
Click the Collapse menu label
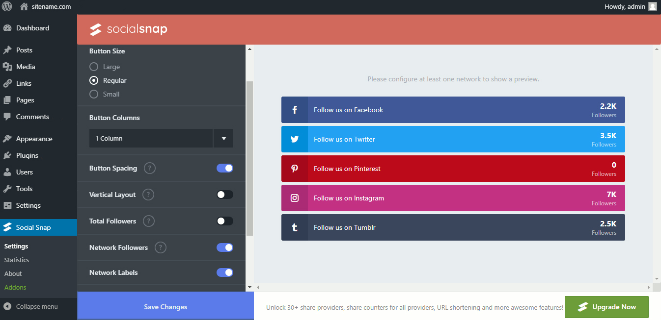37,306
